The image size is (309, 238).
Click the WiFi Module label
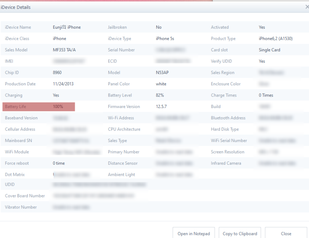[x=17, y=152]
